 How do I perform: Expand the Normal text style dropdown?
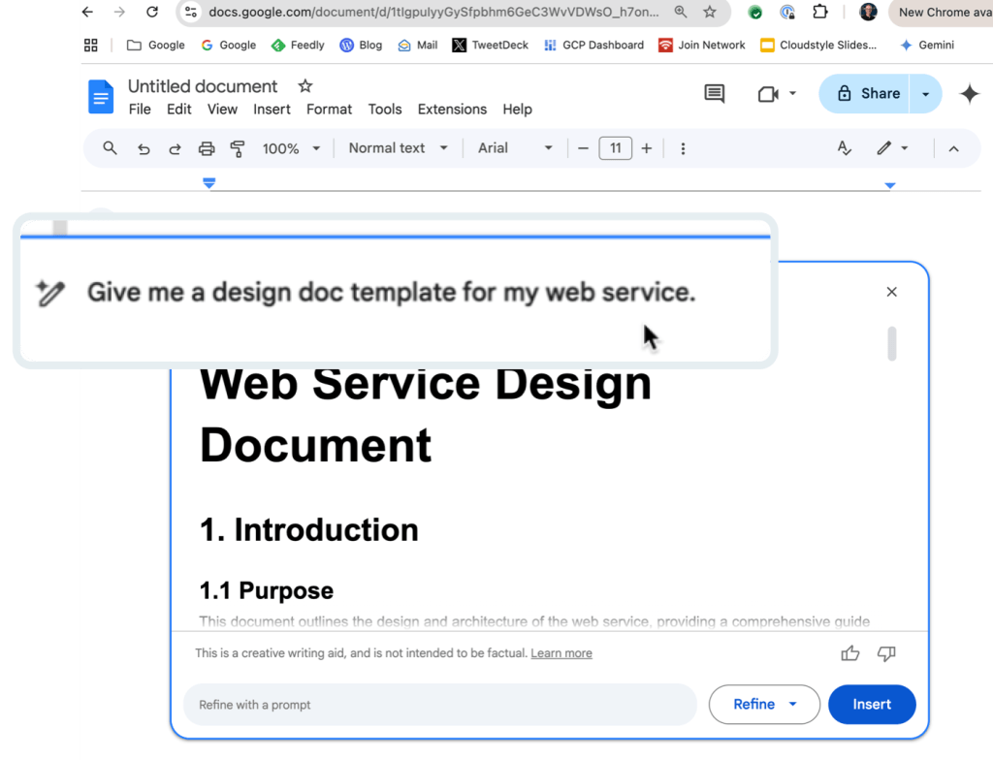pos(398,148)
